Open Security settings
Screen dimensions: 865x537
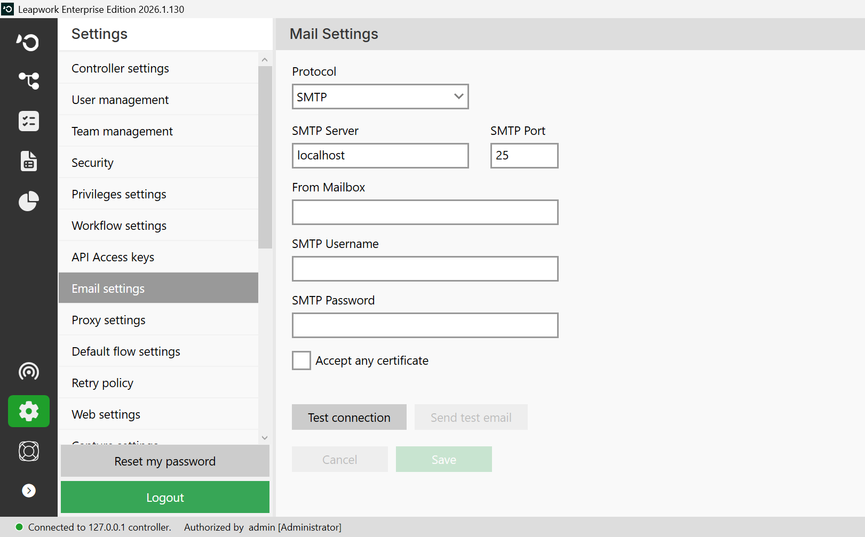[158, 163]
